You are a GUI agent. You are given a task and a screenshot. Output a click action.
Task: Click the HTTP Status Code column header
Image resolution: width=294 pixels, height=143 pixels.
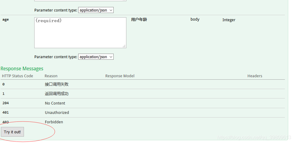click(18, 76)
